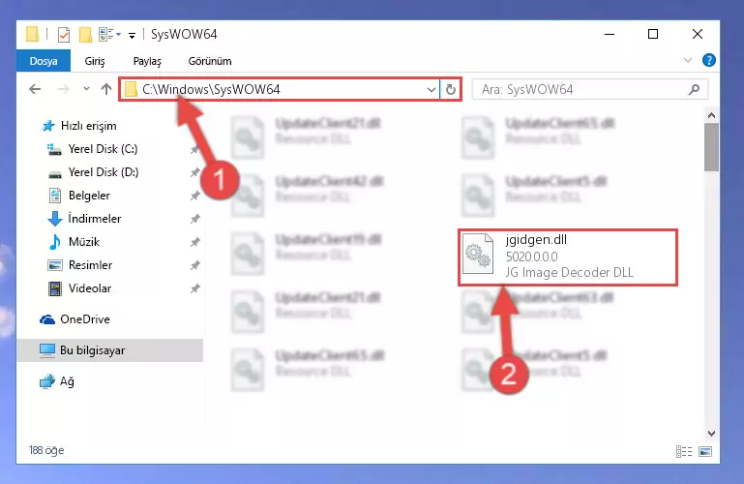The height and width of the screenshot is (484, 744).
Task: Click the search magnifier icon
Action: pos(694,89)
